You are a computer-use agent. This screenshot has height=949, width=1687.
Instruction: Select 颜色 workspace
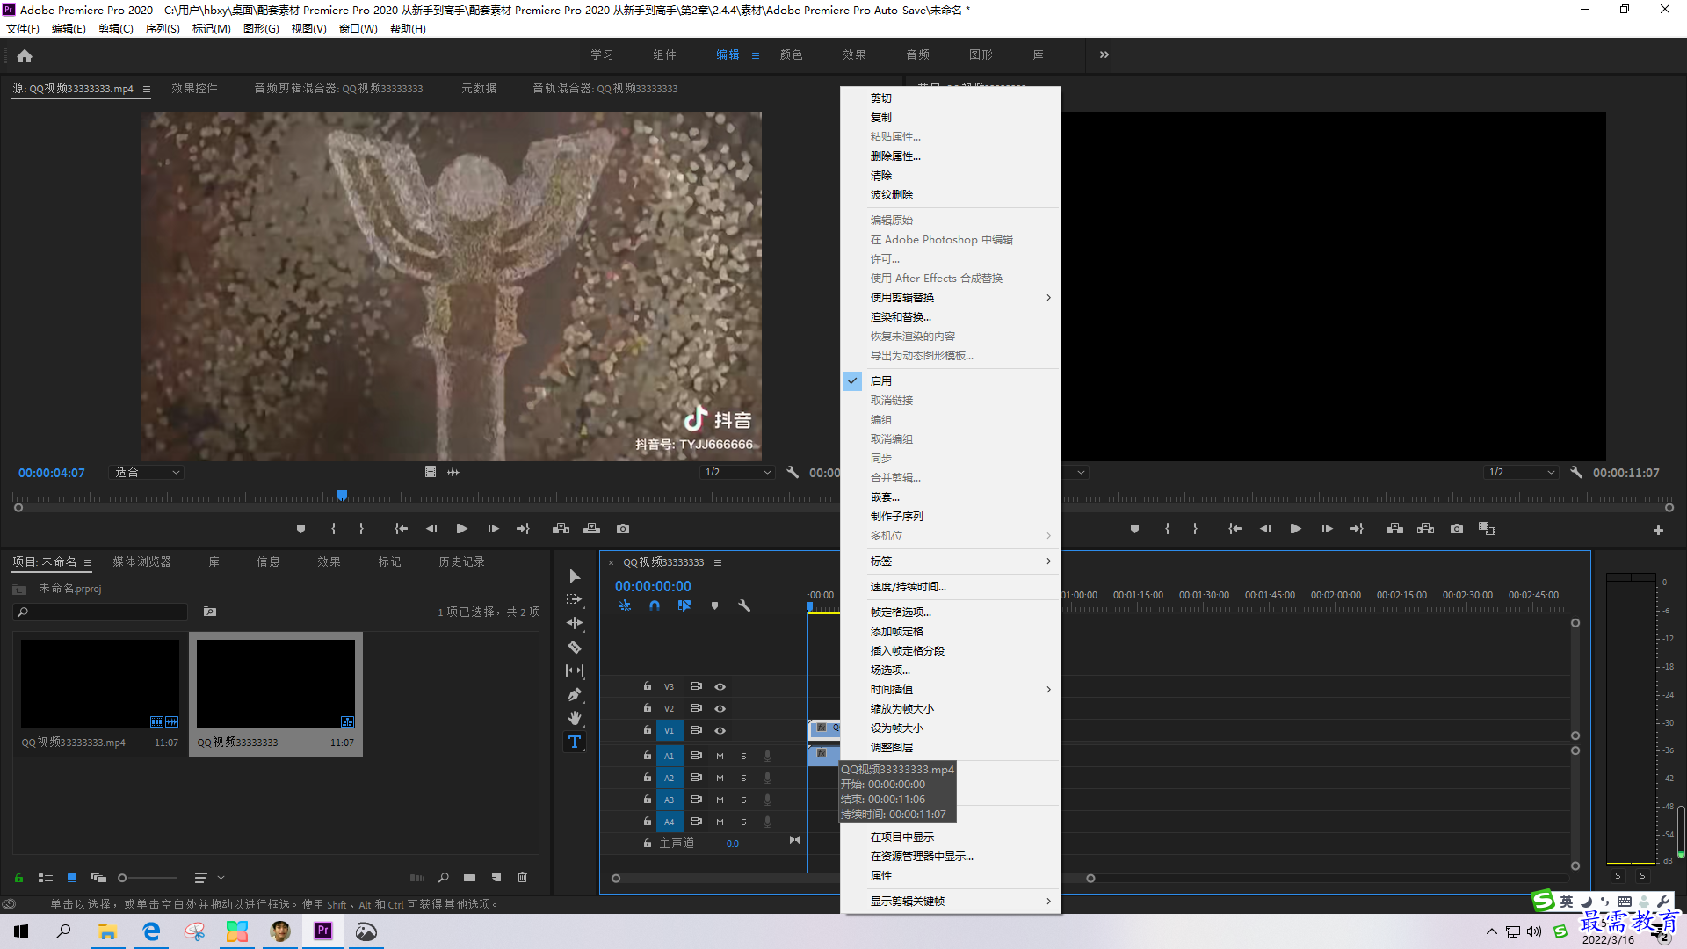tap(792, 54)
